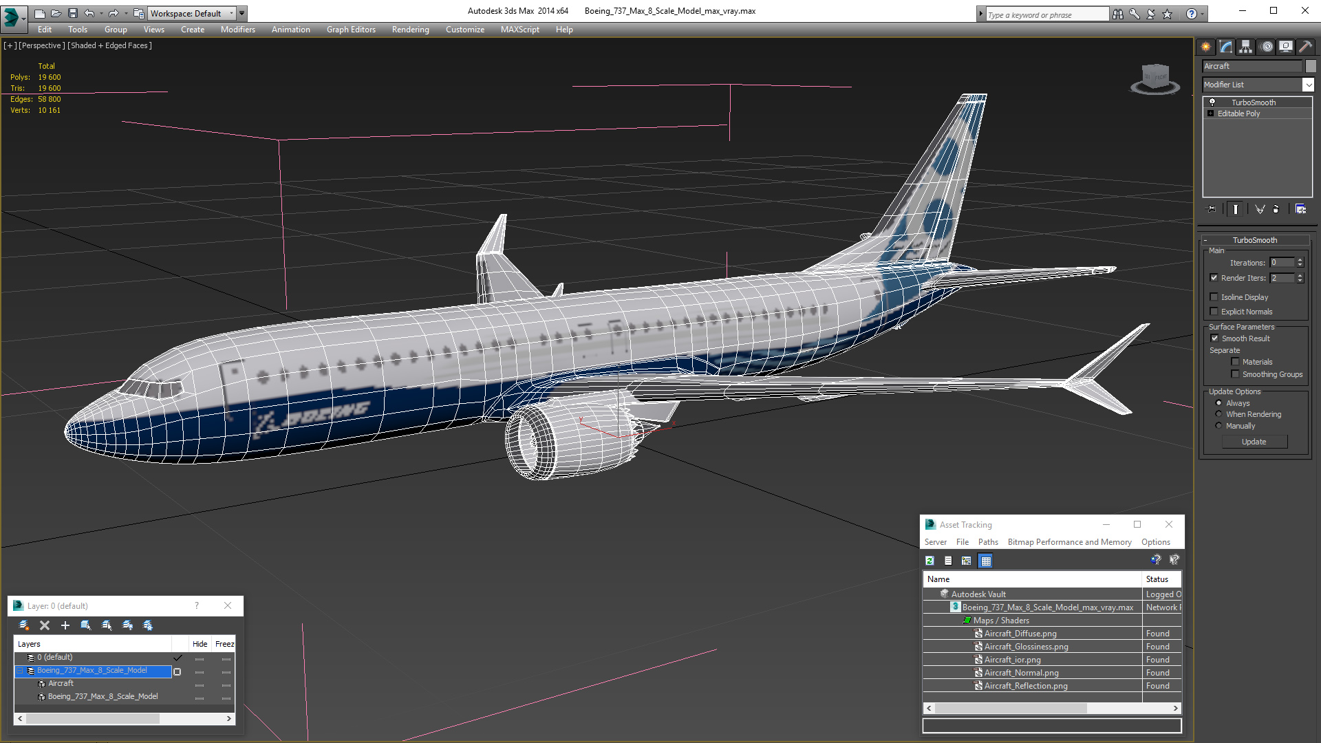Viewport: 1321px width, 743px height.
Task: Collapse Boeing_737_Max_8_Scale_Model layer tree
Action: coord(20,671)
